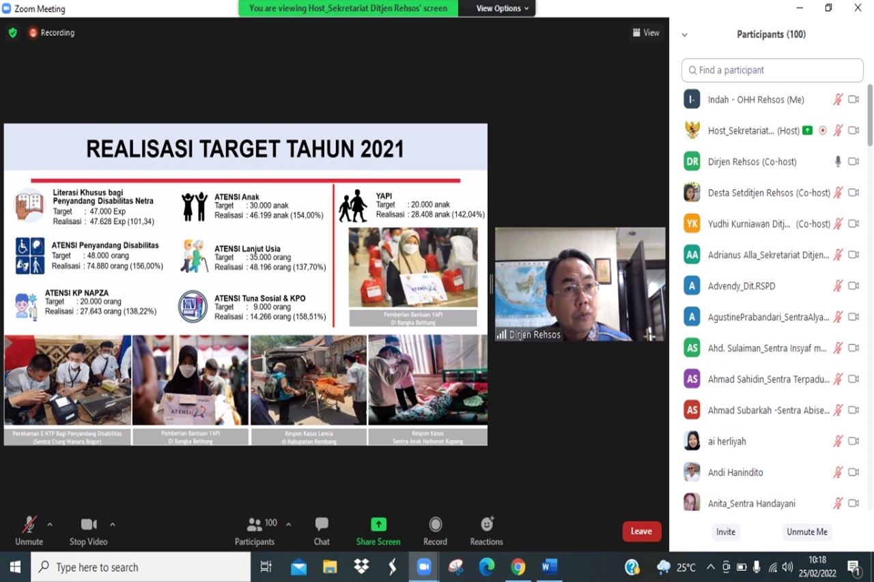Click the green encryption shield icon
This screenshot has height=582, width=874.
pyautogui.click(x=12, y=33)
